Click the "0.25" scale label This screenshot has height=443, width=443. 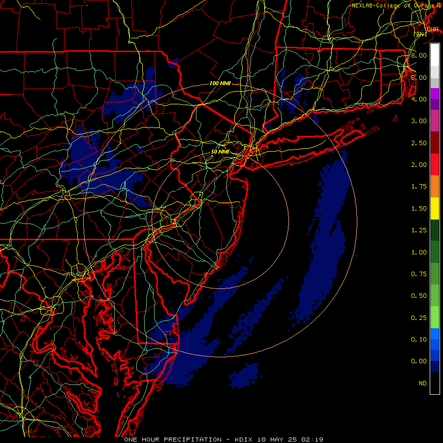coord(419,318)
